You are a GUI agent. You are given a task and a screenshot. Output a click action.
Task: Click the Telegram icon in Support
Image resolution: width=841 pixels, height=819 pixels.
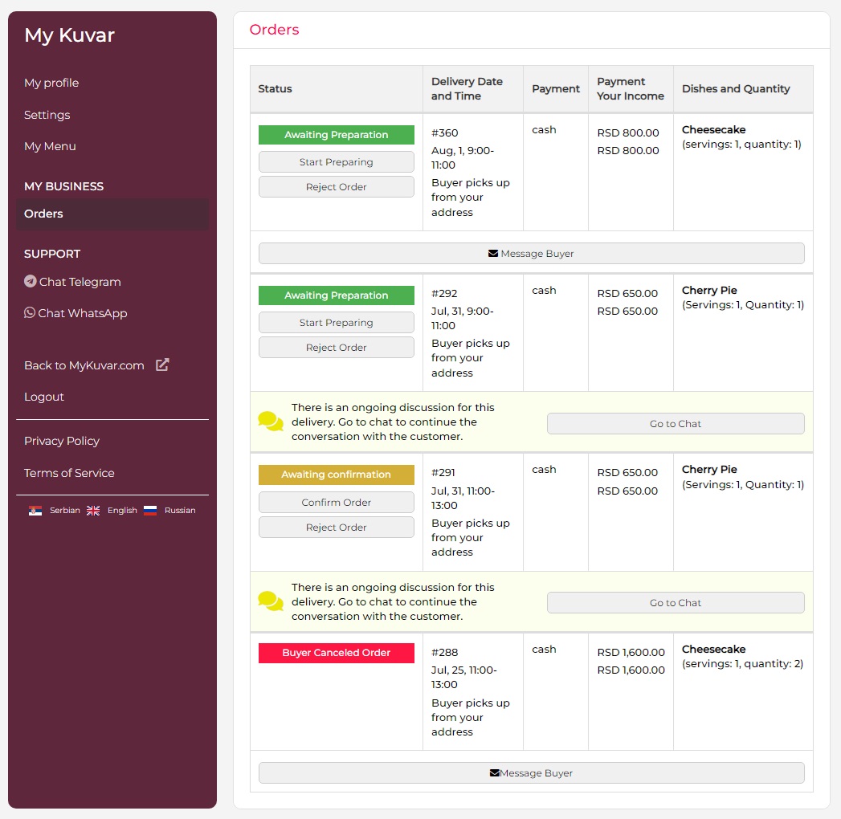31,282
